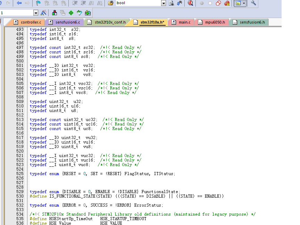The height and width of the screenshot is (225, 300).
Task: Enable or disable the current breakpoint
Action: pyautogui.click(x=209, y=3)
